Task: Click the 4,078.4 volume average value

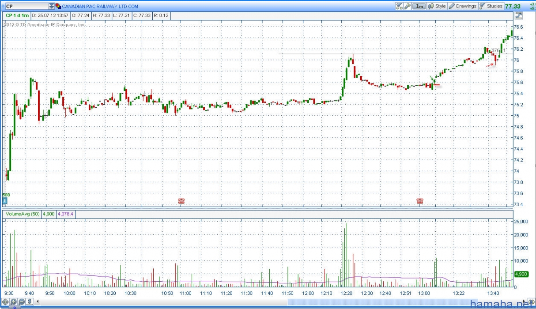Action: coord(65,214)
